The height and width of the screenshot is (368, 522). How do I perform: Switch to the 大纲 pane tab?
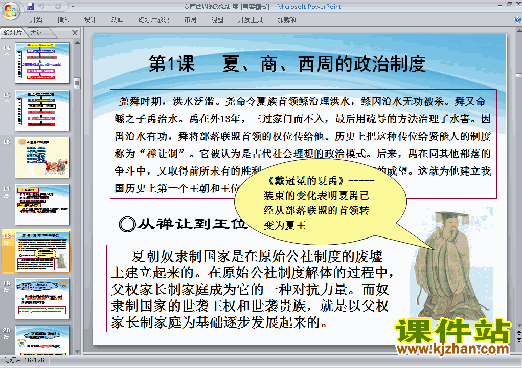[x=37, y=33]
